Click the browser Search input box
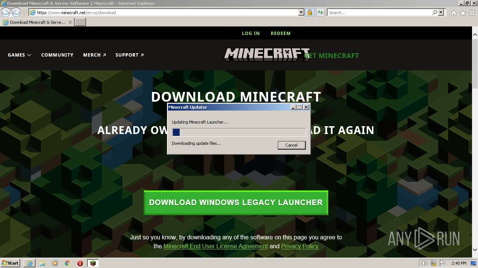Image resolution: width=478 pixels, height=268 pixels. tap(379, 12)
